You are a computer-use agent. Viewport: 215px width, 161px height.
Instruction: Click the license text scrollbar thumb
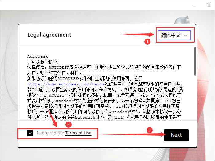195,61
